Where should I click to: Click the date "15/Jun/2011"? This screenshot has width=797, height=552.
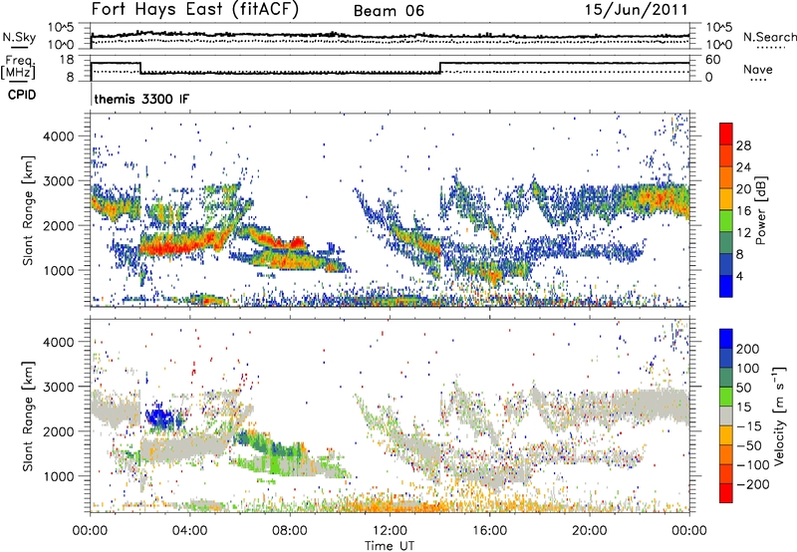point(636,10)
